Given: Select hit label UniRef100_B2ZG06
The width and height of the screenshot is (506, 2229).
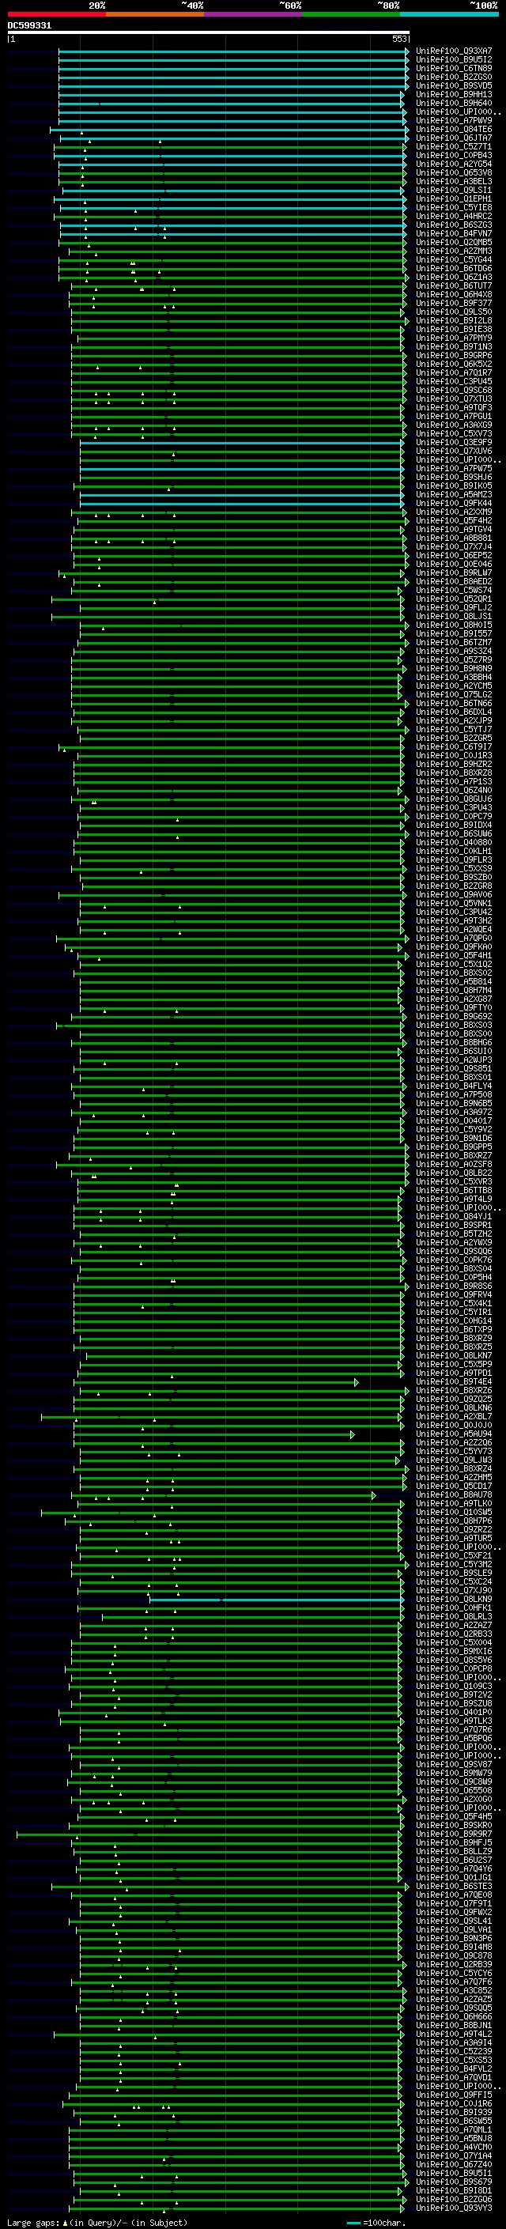Looking at the screenshot, I should pyautogui.click(x=454, y=2200).
